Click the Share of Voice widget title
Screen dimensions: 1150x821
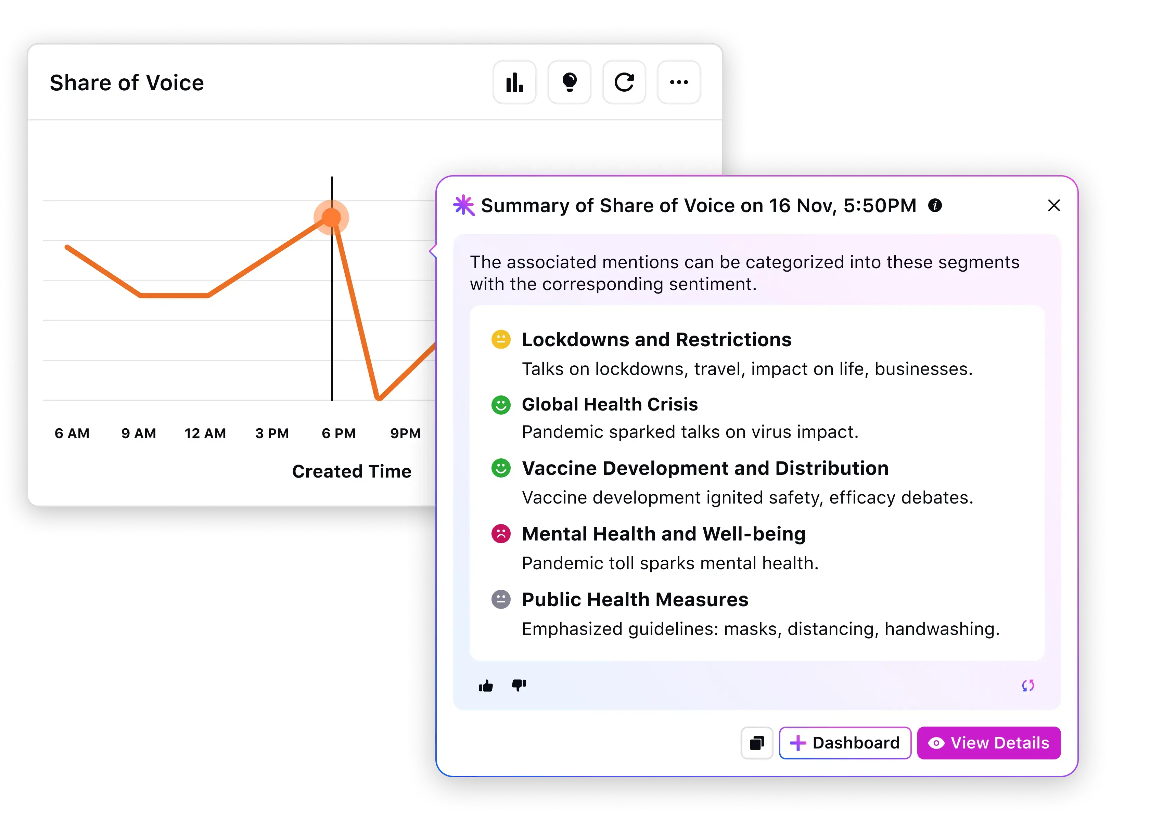click(126, 83)
